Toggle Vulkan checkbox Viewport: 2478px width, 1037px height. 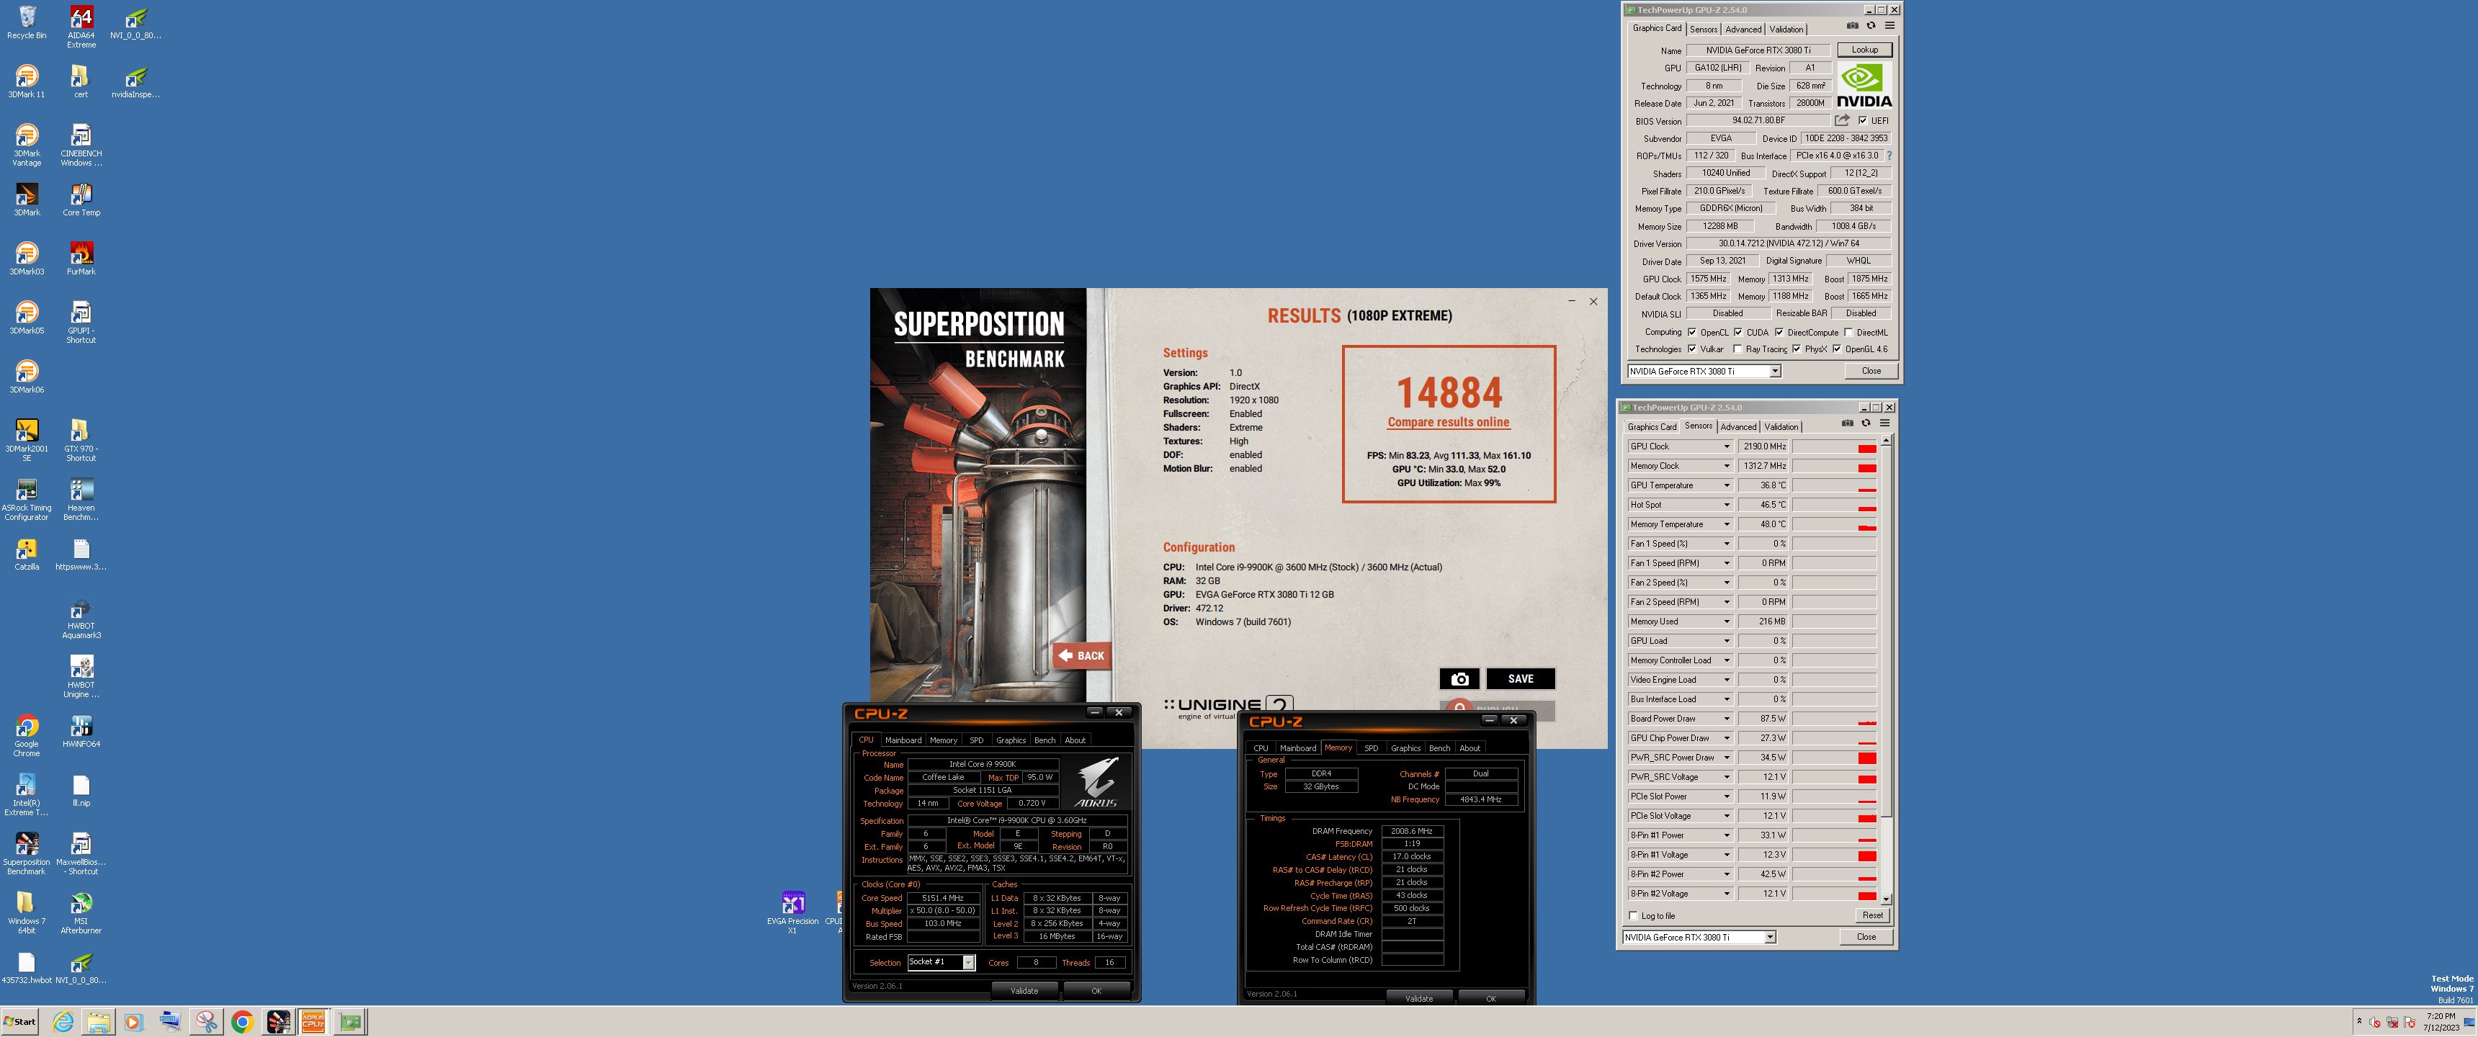1692,349
